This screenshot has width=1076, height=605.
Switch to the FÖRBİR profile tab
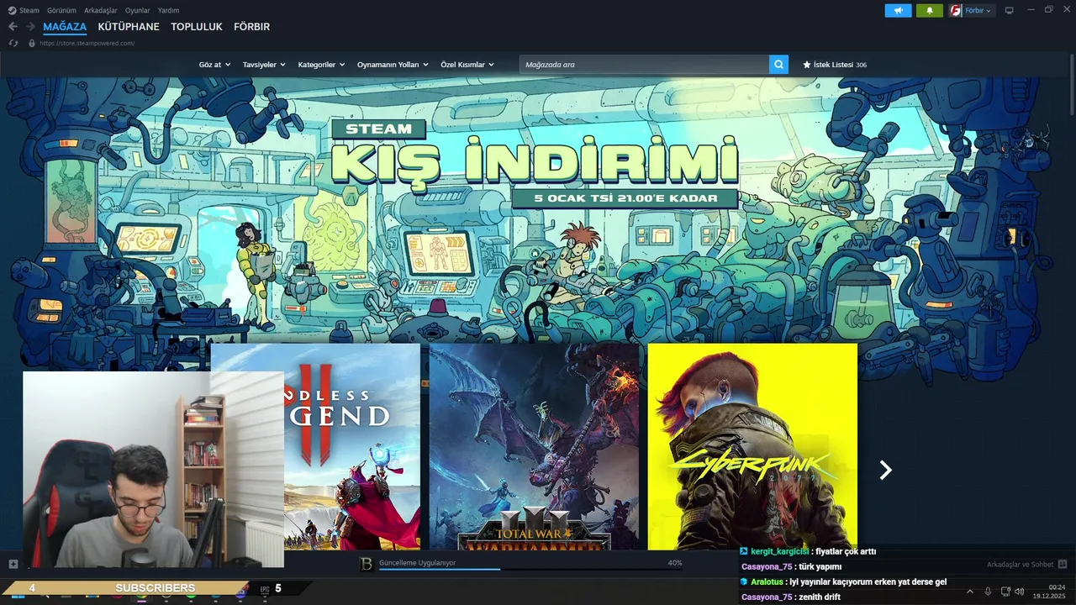tap(251, 27)
